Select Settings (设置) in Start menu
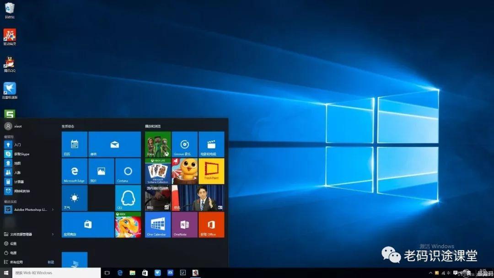This screenshot has height=278, width=494. click(x=14, y=244)
